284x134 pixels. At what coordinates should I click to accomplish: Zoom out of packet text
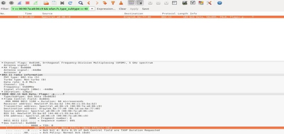tap(158, 3)
